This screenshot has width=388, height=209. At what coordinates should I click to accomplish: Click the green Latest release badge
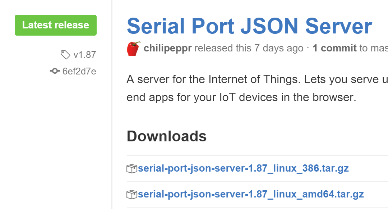pyautogui.click(x=56, y=25)
